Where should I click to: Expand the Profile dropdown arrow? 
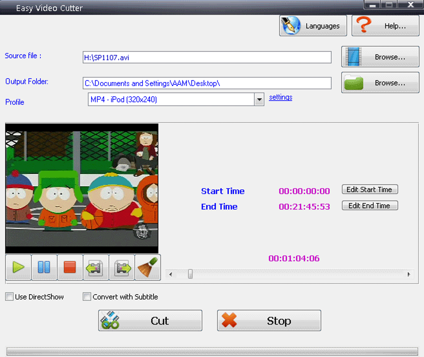[x=259, y=99]
